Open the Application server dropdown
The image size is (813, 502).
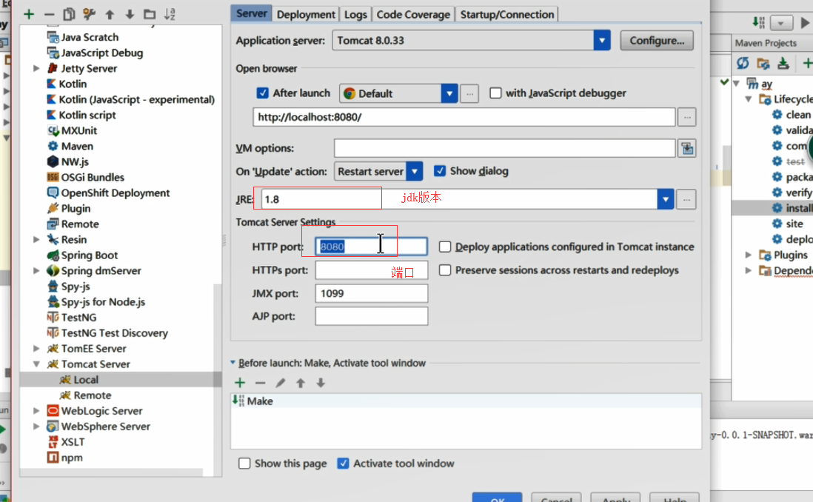pyautogui.click(x=601, y=41)
